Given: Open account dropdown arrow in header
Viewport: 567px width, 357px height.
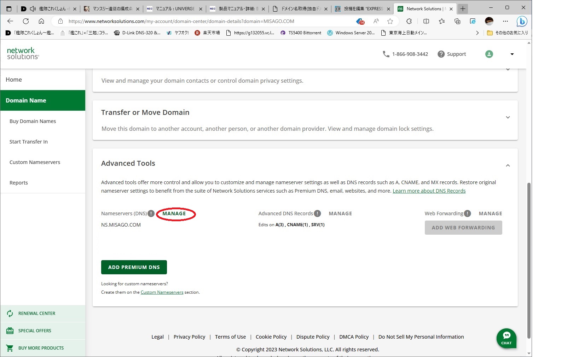Looking at the screenshot, I should (x=512, y=54).
